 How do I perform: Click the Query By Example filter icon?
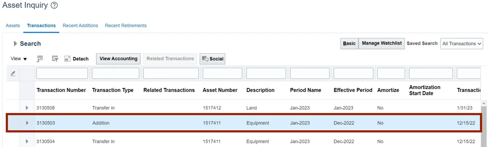point(55,59)
